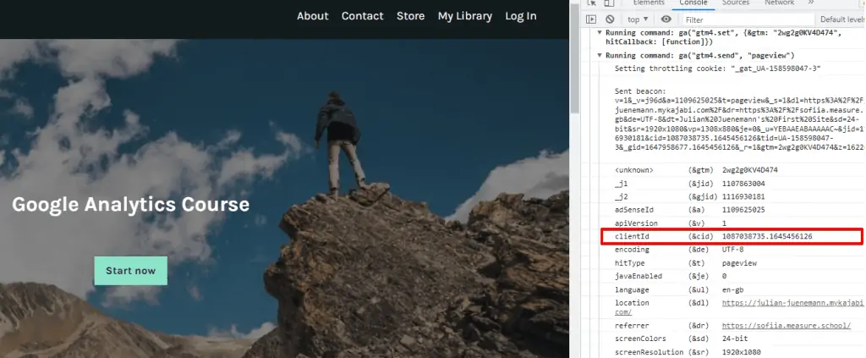866x358 pixels.
Task: Activate the inspect element picker icon
Action: [x=592, y=3]
